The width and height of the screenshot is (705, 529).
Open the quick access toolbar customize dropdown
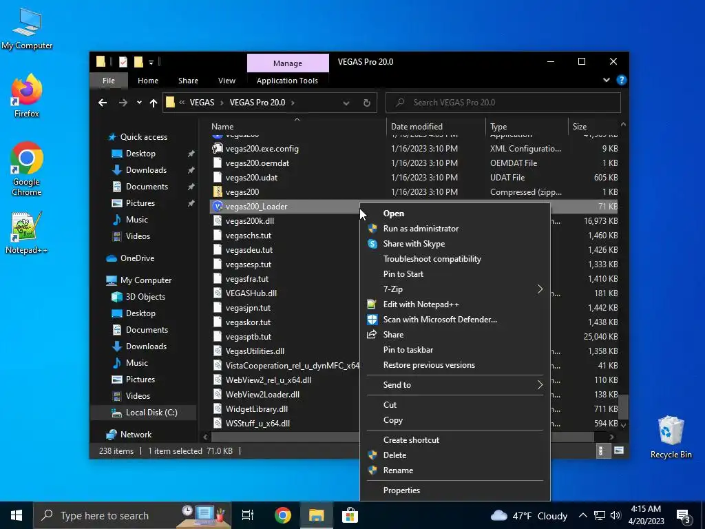pyautogui.click(x=151, y=62)
